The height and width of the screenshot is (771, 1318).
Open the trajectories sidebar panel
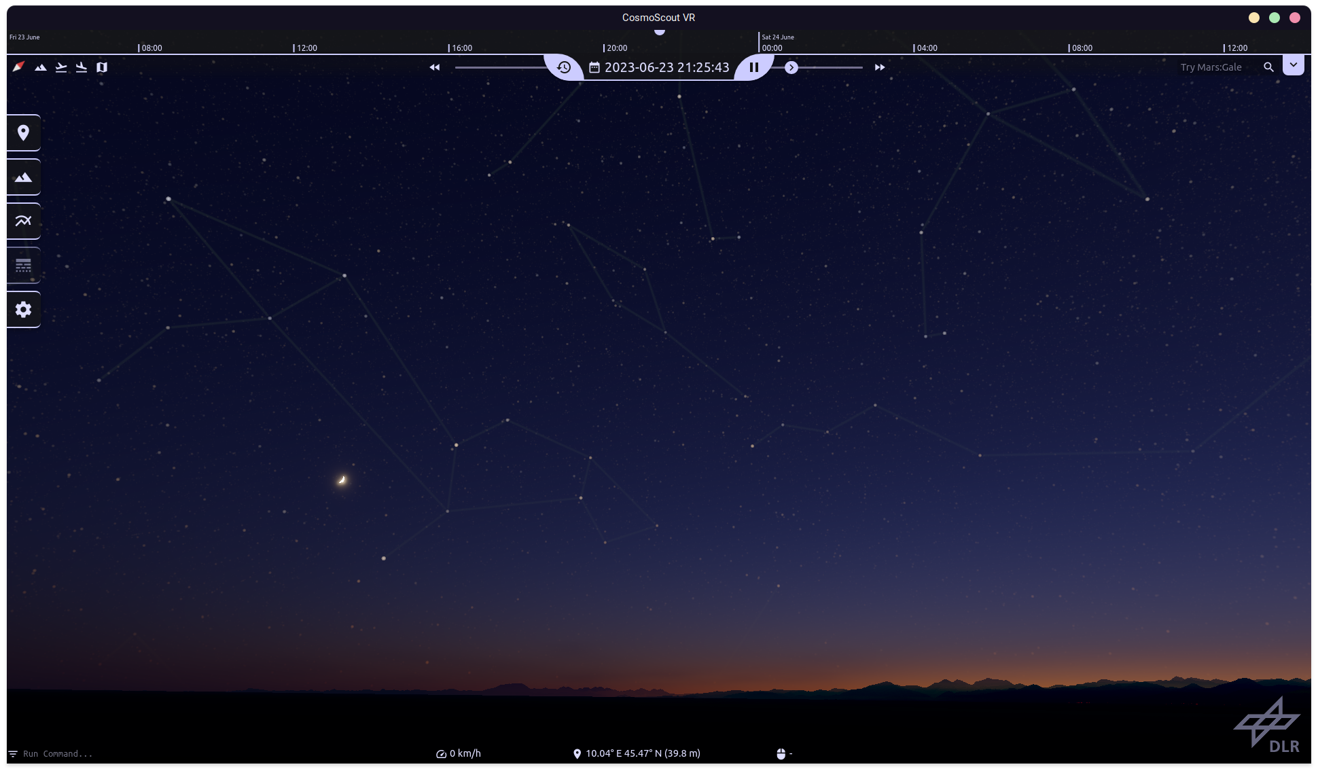pyautogui.click(x=23, y=221)
